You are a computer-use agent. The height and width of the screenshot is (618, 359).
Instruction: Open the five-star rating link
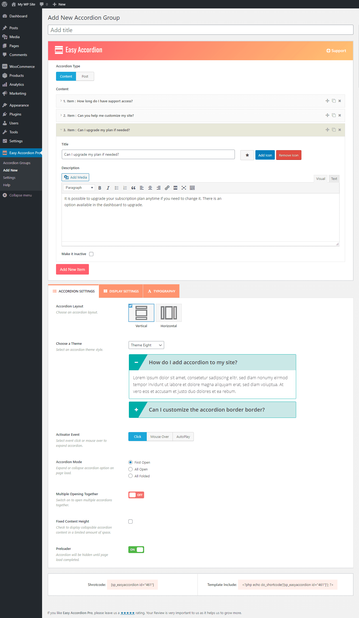[128, 613]
